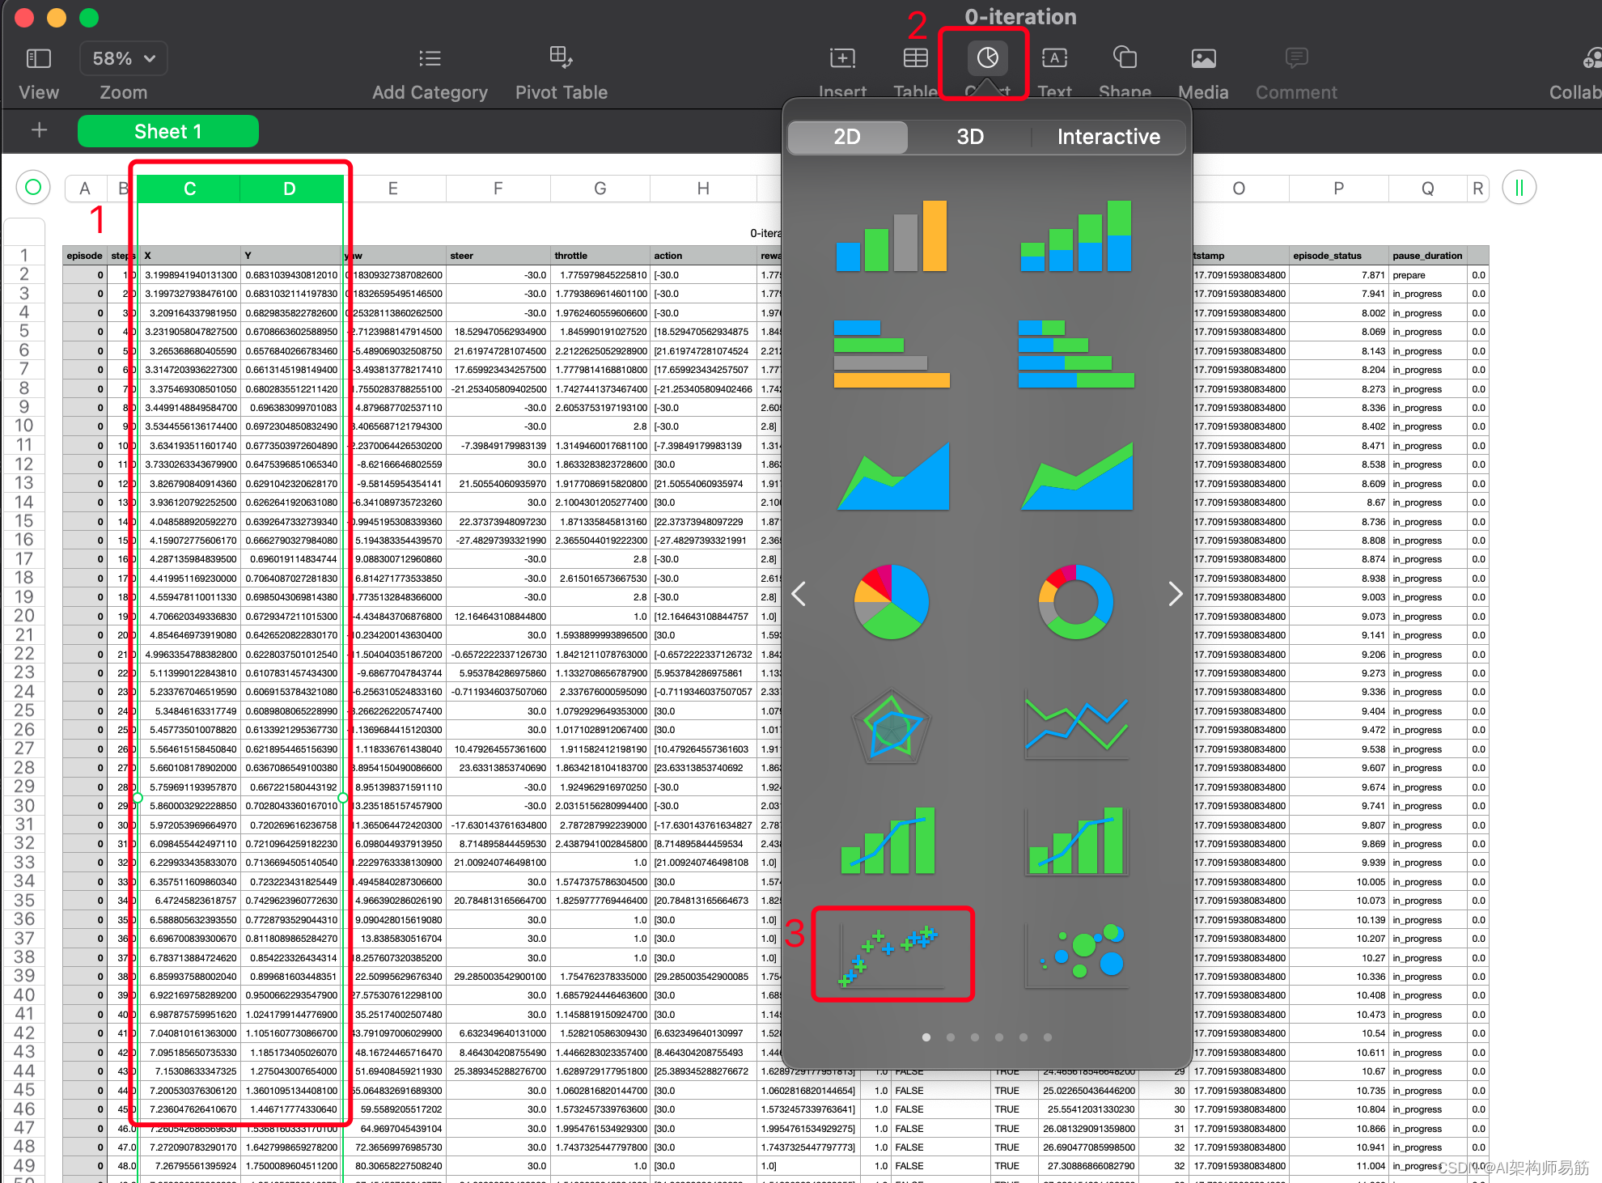Click the second page indicator dot
The height and width of the screenshot is (1183, 1602).
(x=951, y=1037)
